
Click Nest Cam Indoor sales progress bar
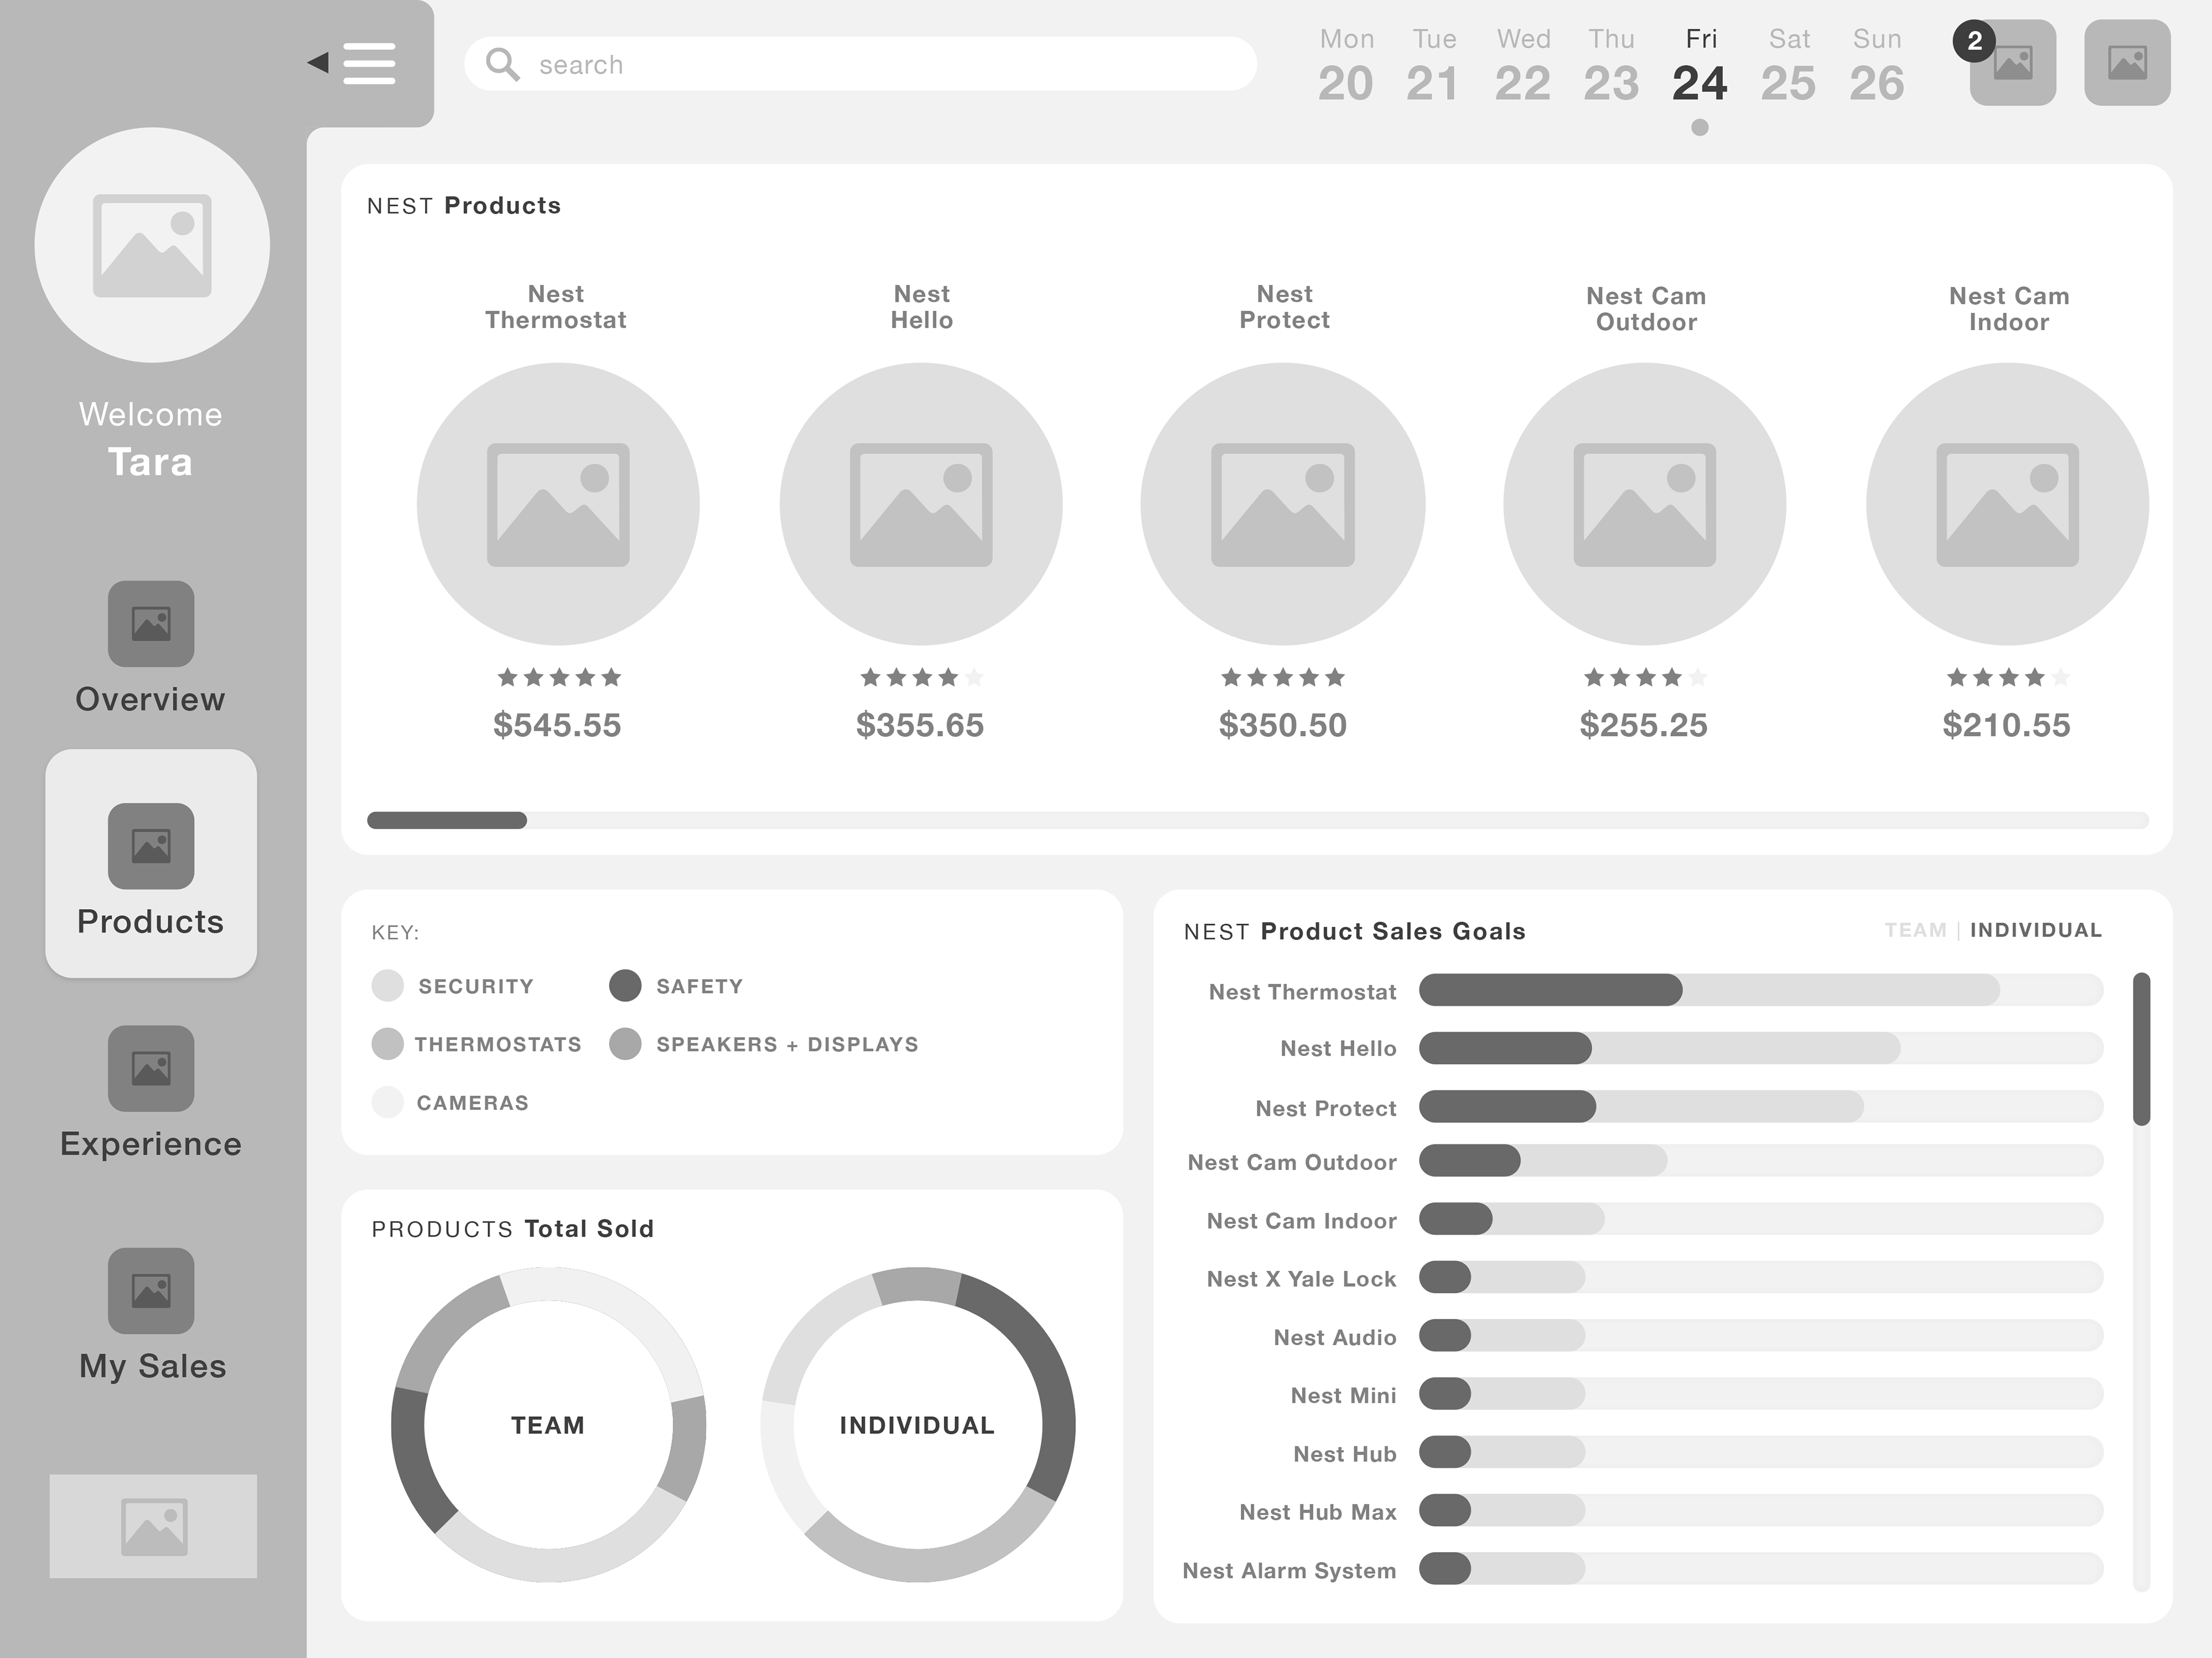(x=1761, y=1218)
